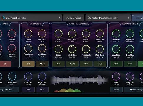This screenshot has width=143, height=106.
Task: Click the download icon on Save Preset
Action: 68,18
